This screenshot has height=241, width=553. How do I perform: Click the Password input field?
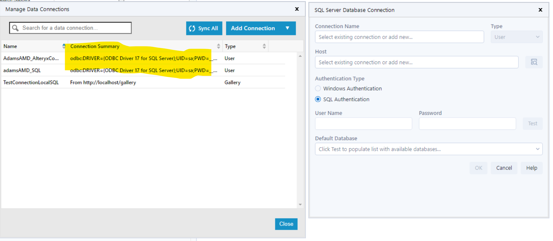467,123
